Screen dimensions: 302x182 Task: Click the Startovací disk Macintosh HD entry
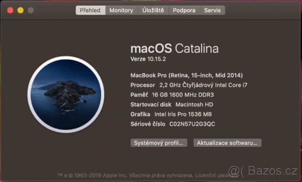pyautogui.click(x=174, y=104)
